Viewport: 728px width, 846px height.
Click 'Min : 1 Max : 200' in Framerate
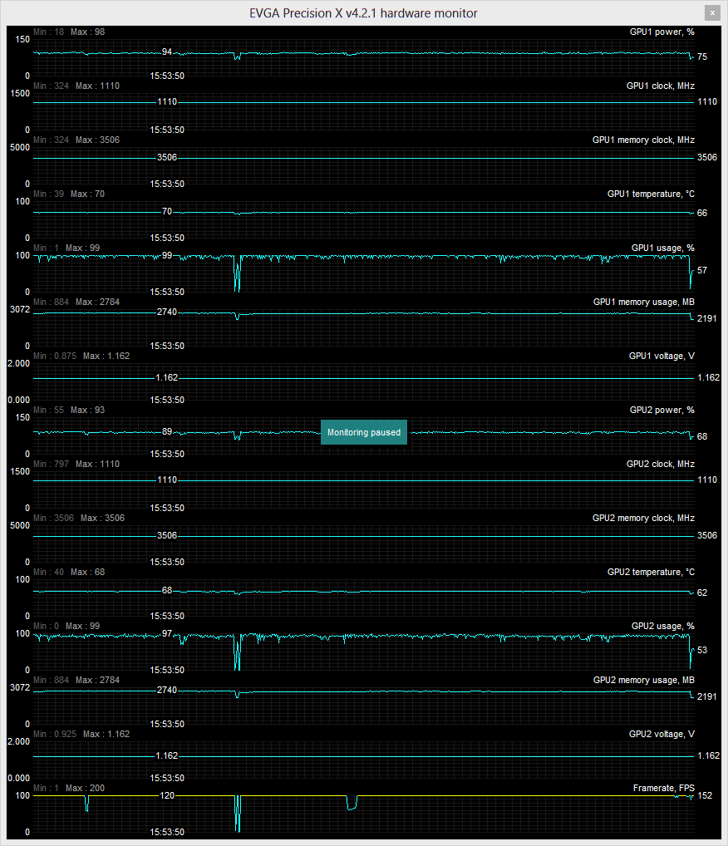click(x=69, y=789)
